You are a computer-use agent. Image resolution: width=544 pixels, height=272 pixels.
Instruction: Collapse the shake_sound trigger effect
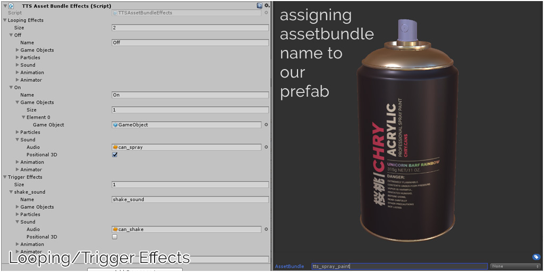click(x=11, y=192)
